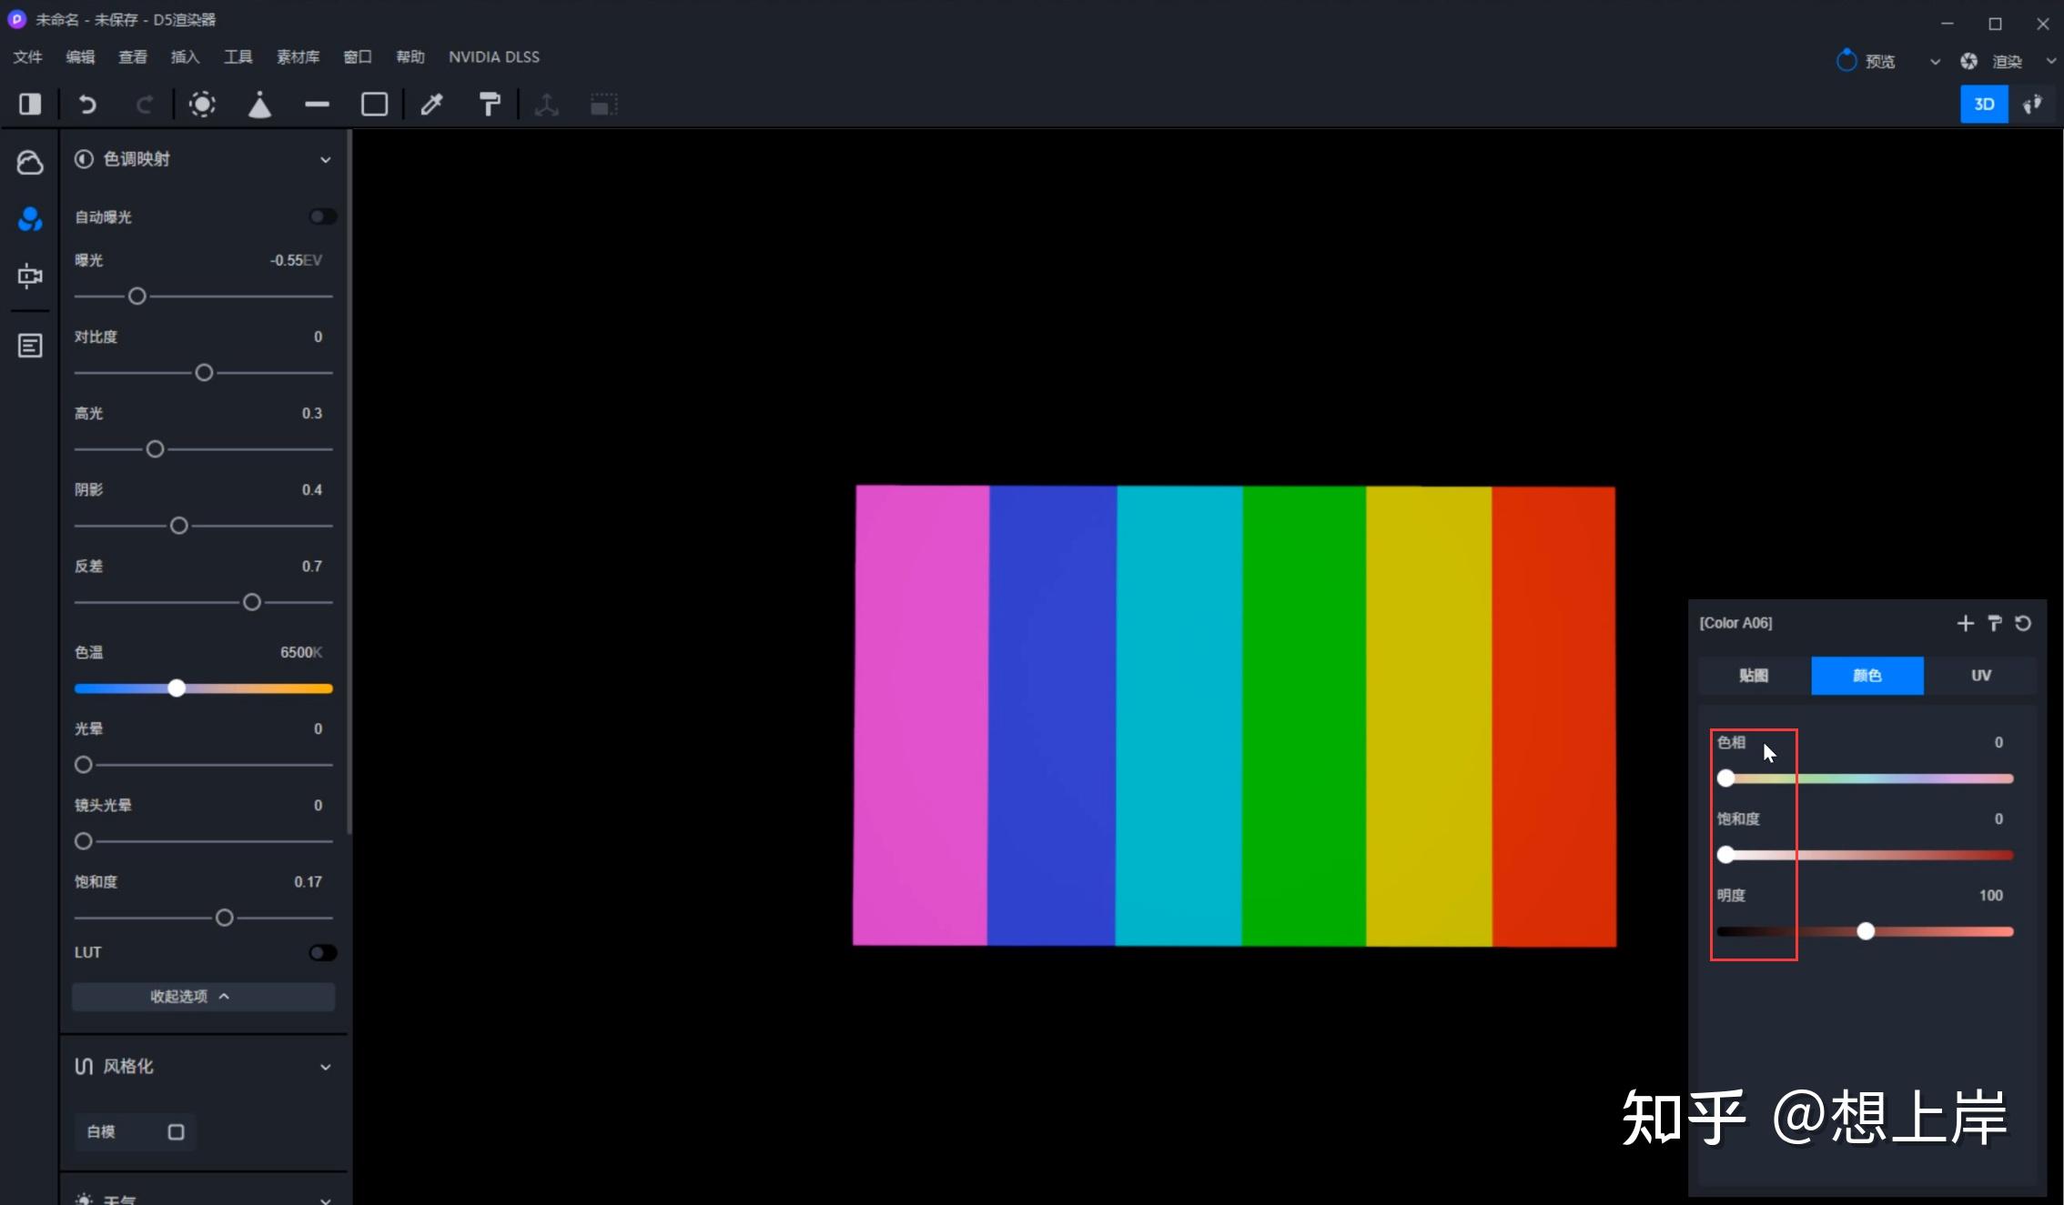Turn on the LUT toggle

pos(322,952)
